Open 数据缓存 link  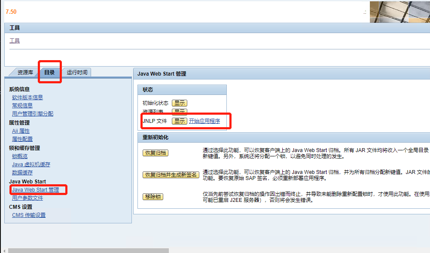pos(22,173)
